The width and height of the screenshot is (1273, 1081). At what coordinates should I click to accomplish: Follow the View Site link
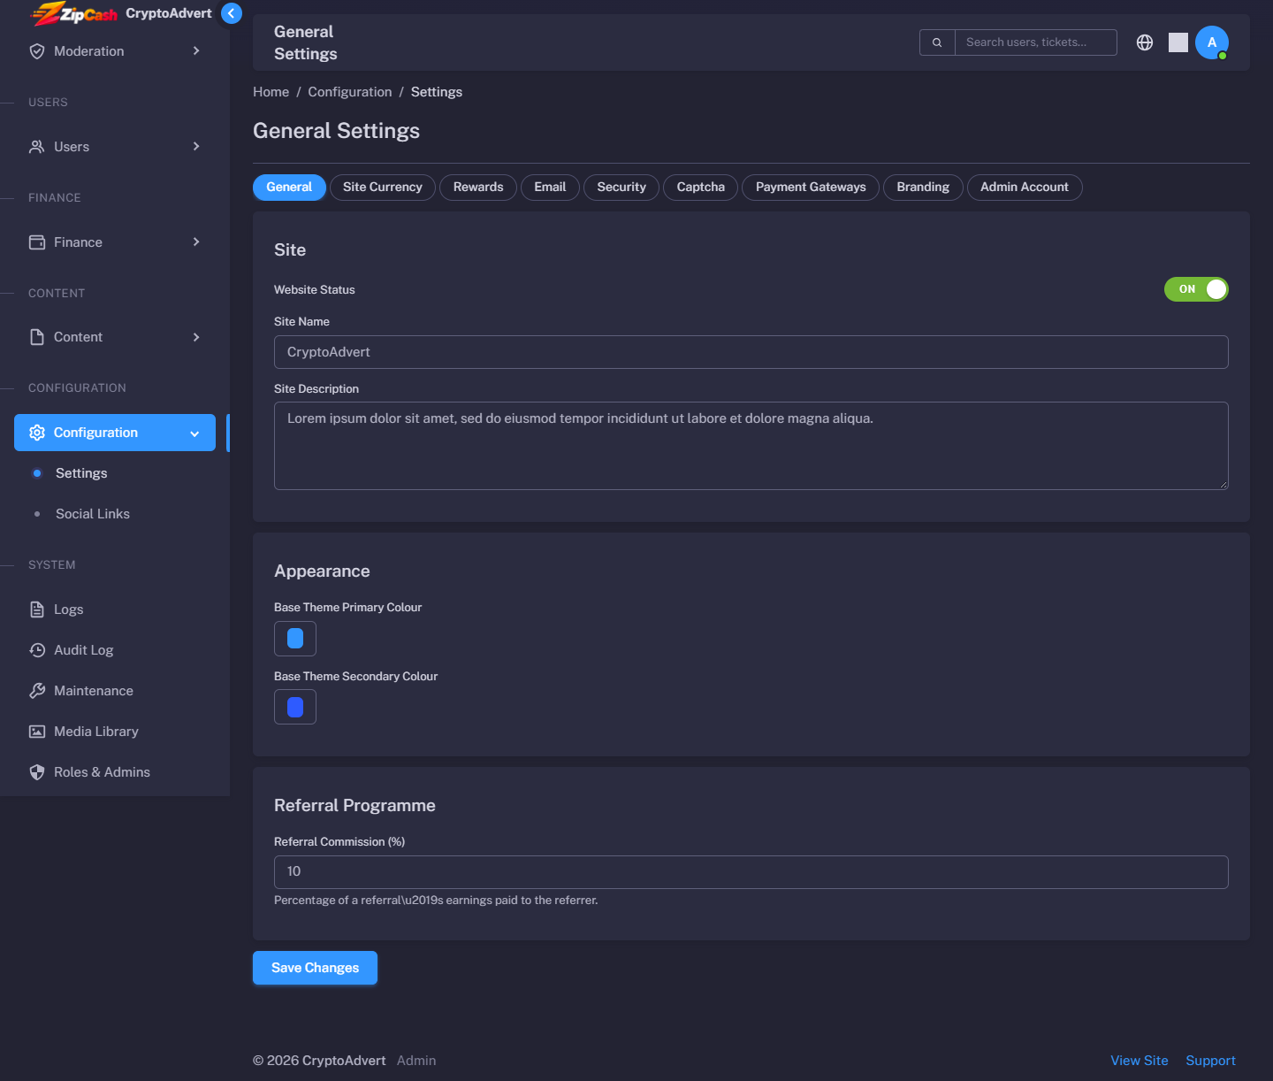tap(1140, 1061)
